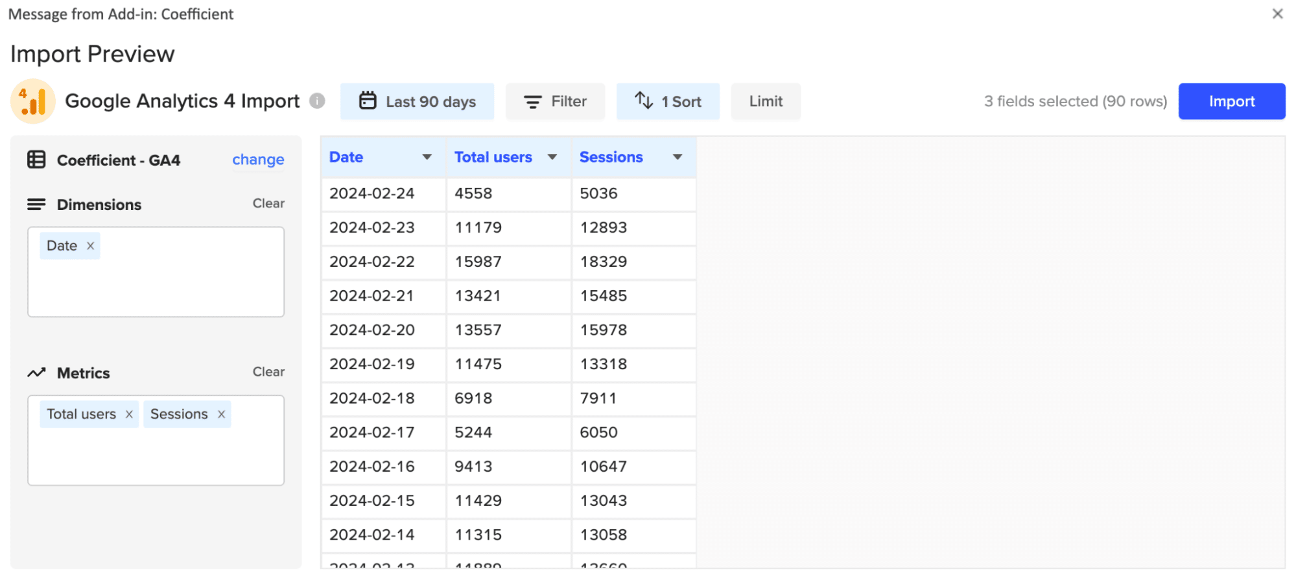Select the 2024-02-21 date cell
This screenshot has height=585, width=1296.
pyautogui.click(x=383, y=296)
